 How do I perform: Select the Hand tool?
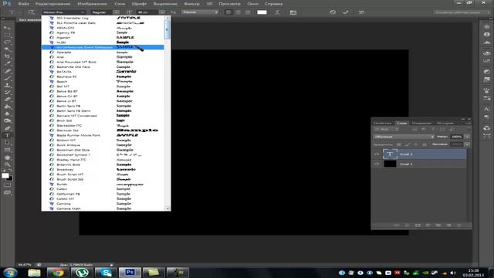point(7,158)
